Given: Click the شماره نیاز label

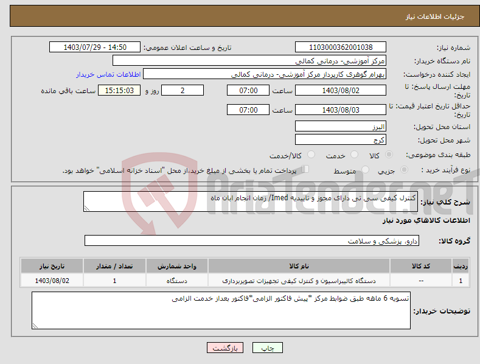Looking at the screenshot, I should pyautogui.click(x=453, y=47).
